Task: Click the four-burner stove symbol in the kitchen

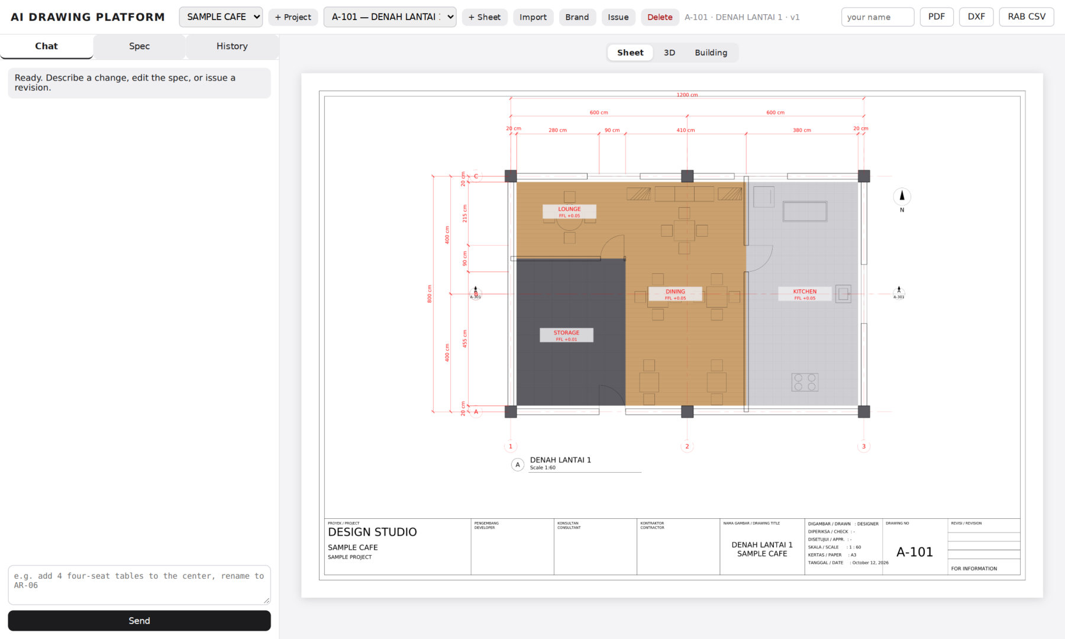Action: click(805, 382)
